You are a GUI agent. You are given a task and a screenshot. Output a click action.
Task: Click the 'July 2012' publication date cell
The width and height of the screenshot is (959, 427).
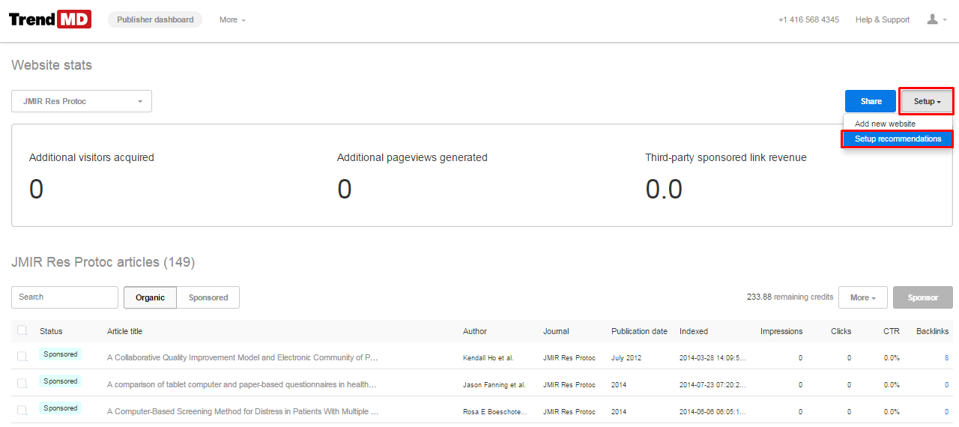pyautogui.click(x=627, y=358)
